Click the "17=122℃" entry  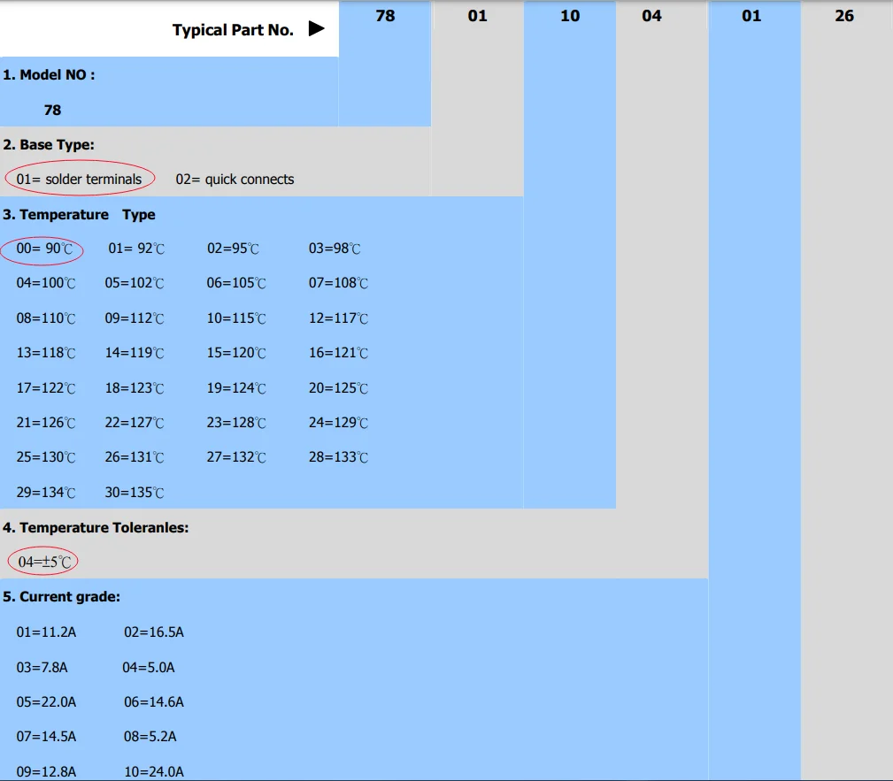45,388
